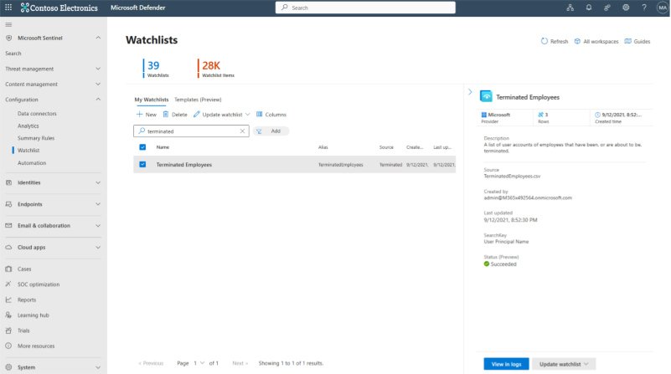Click the Microsoft Sentinel shield icon
This screenshot has width=671, height=374.
pos(8,38)
